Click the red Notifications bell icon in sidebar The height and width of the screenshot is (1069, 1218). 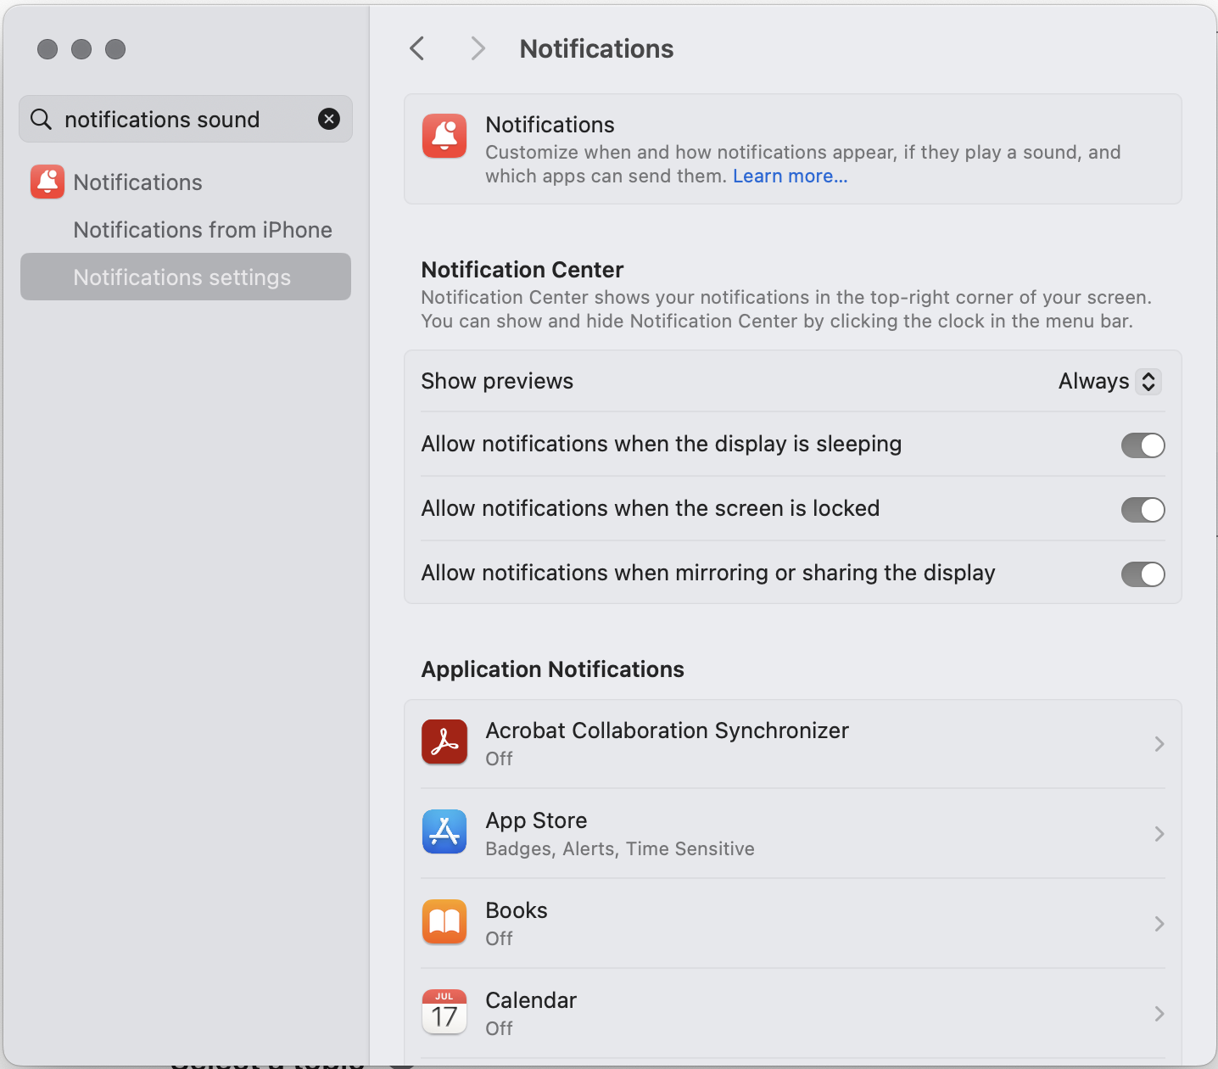coord(47,182)
